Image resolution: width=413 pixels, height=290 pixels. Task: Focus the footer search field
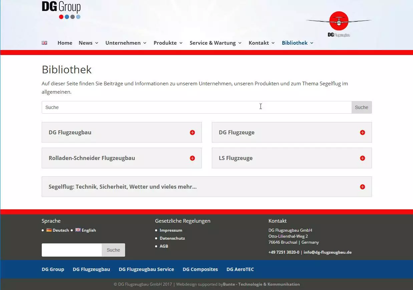pos(72,250)
